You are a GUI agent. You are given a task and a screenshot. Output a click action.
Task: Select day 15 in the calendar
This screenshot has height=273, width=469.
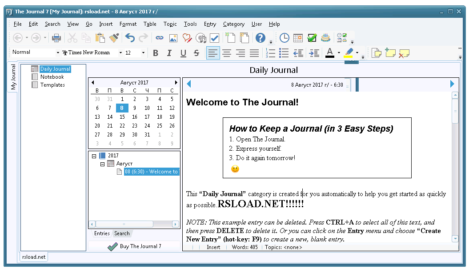coord(122,116)
